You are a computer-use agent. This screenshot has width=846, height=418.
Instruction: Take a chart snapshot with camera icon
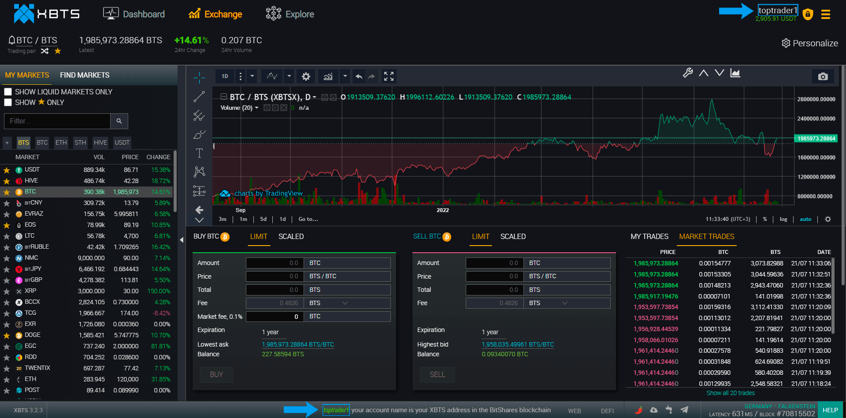coord(823,76)
